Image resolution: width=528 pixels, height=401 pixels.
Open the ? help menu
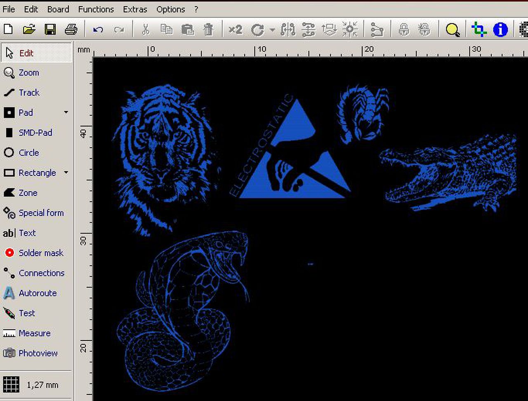tap(196, 9)
